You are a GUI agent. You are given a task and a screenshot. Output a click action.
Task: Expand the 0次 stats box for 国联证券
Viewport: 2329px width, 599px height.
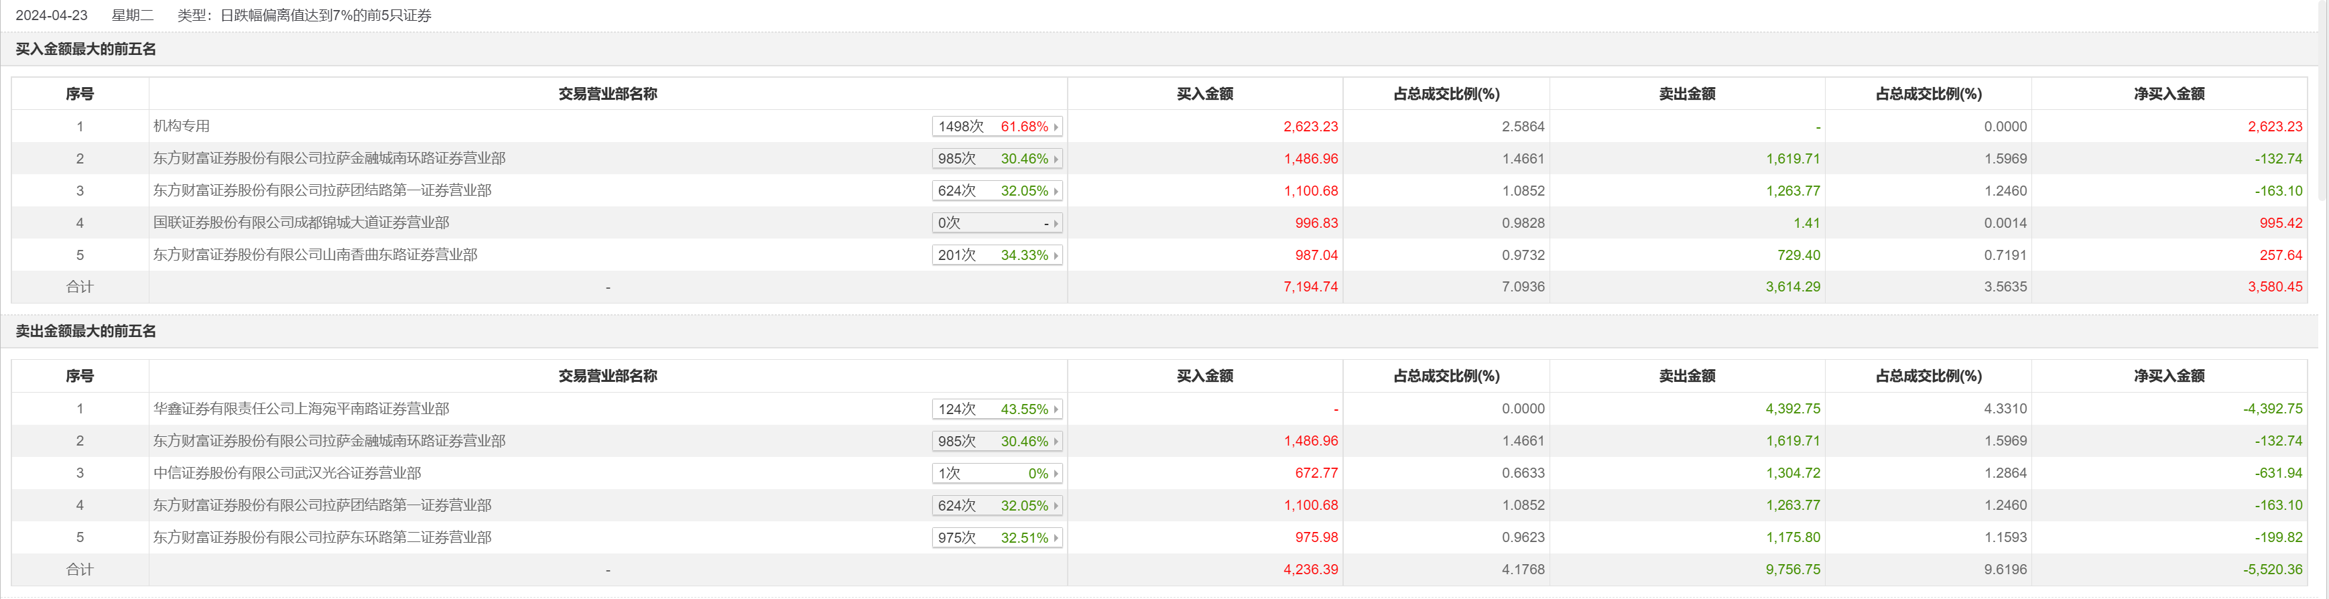pos(1055,223)
